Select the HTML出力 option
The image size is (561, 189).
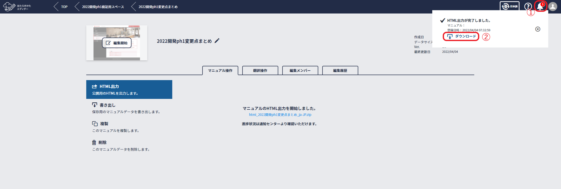point(129,89)
